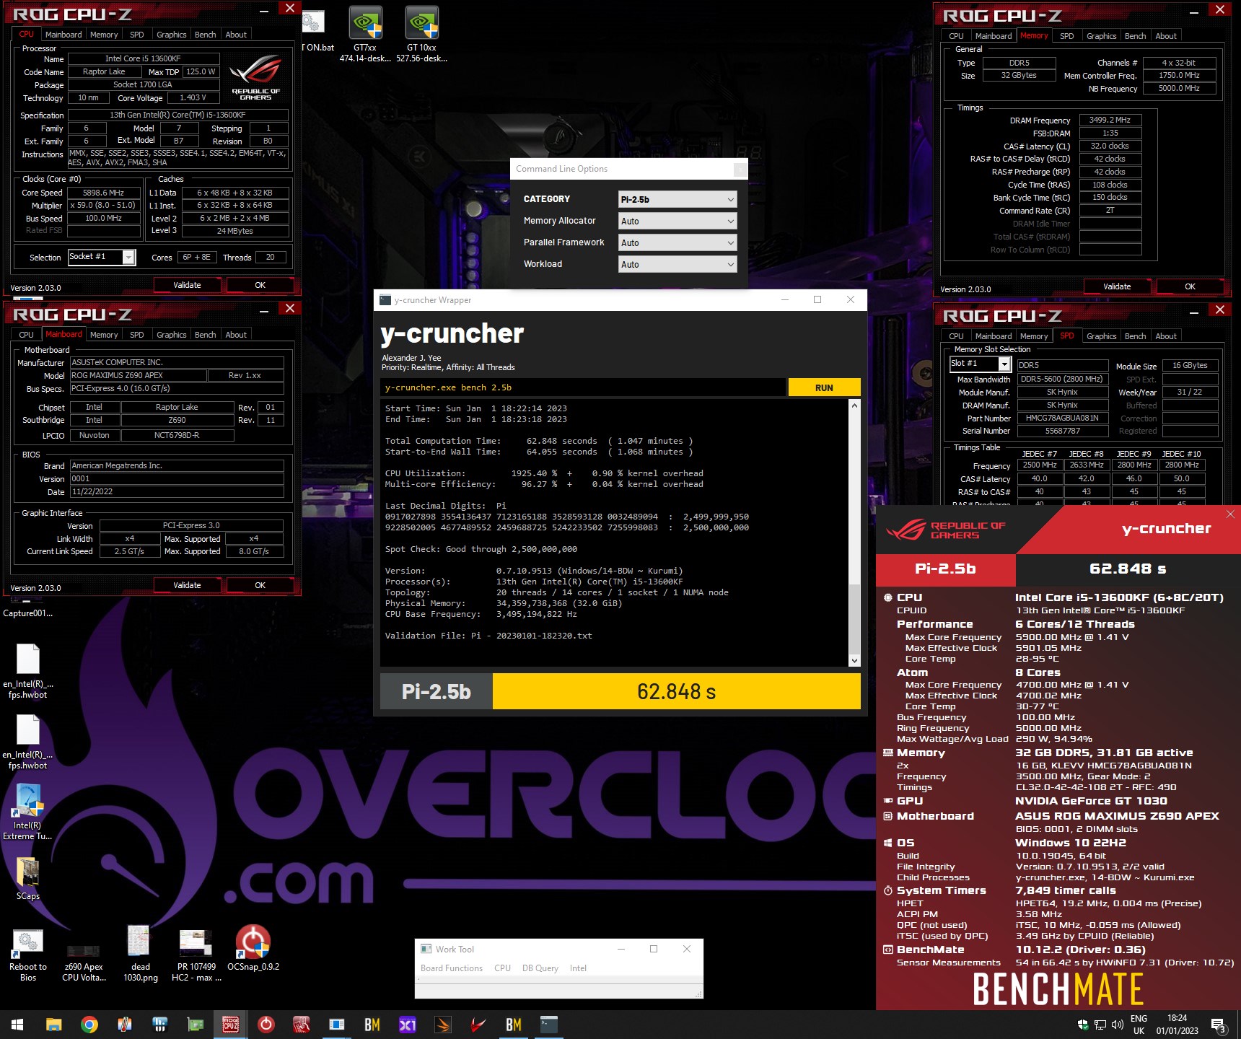Click the y-cruncher command line input field
The height and width of the screenshot is (1039, 1241).
pos(583,387)
